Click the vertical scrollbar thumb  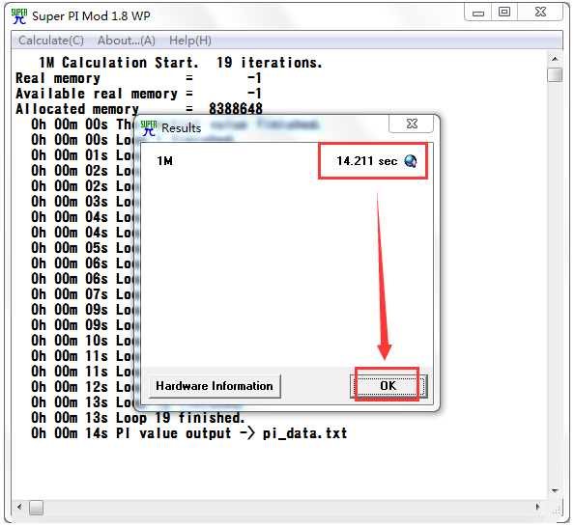click(555, 74)
